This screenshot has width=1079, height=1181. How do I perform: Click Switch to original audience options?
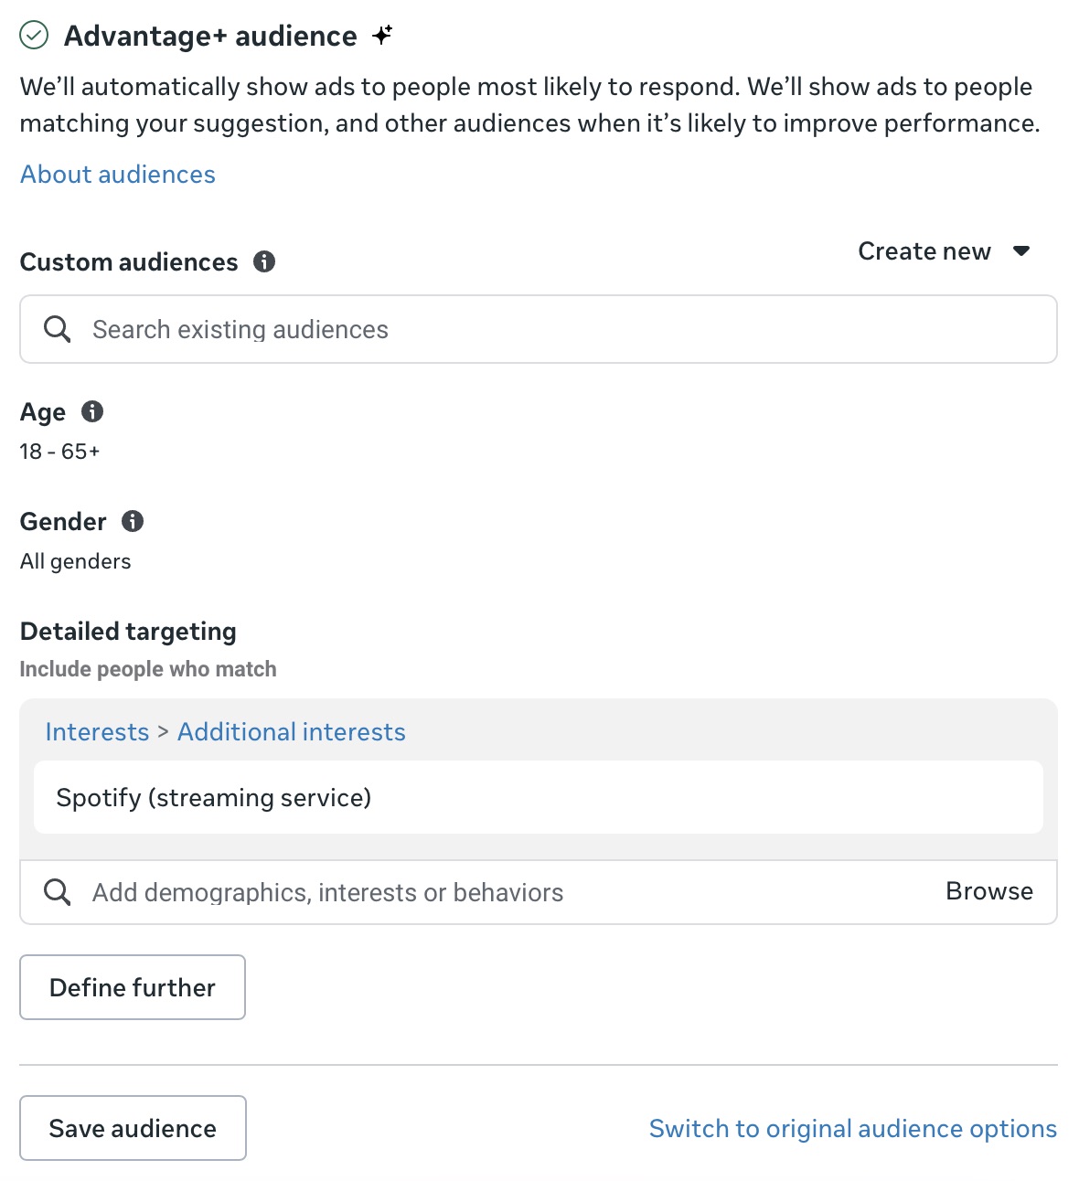point(852,1128)
